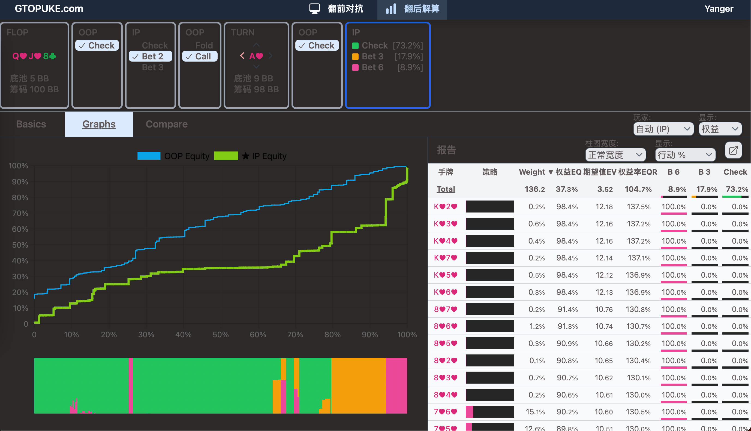Sort by the B 6 column header
The height and width of the screenshot is (431, 751).
[673, 172]
